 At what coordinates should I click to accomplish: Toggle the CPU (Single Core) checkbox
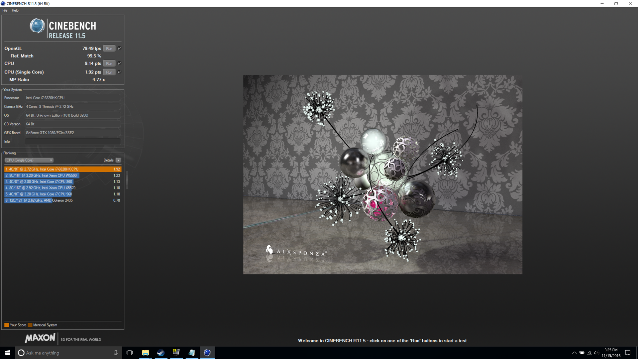click(x=119, y=72)
